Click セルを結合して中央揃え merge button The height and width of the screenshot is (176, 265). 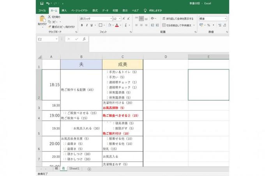tap(177, 25)
